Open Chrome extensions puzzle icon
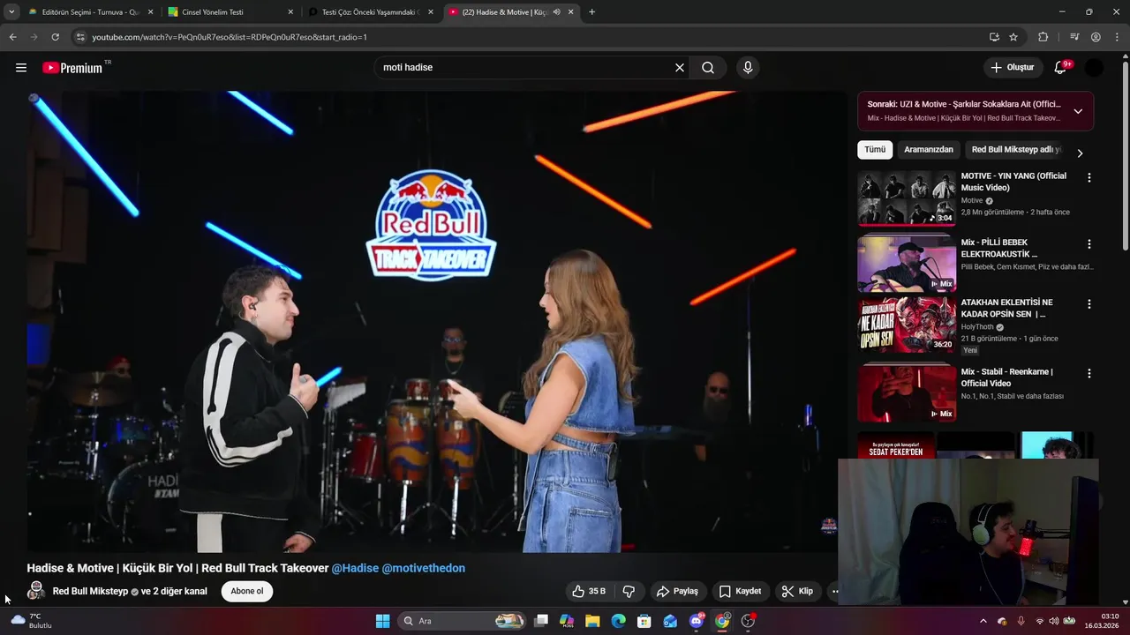Screen dimensions: 1130x635 [x=1043, y=37]
